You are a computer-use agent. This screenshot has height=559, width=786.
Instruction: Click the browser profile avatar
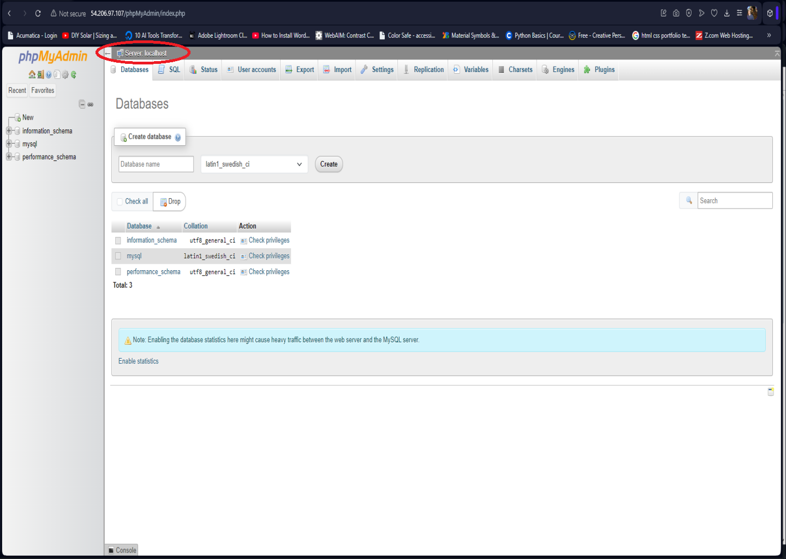[x=752, y=13]
